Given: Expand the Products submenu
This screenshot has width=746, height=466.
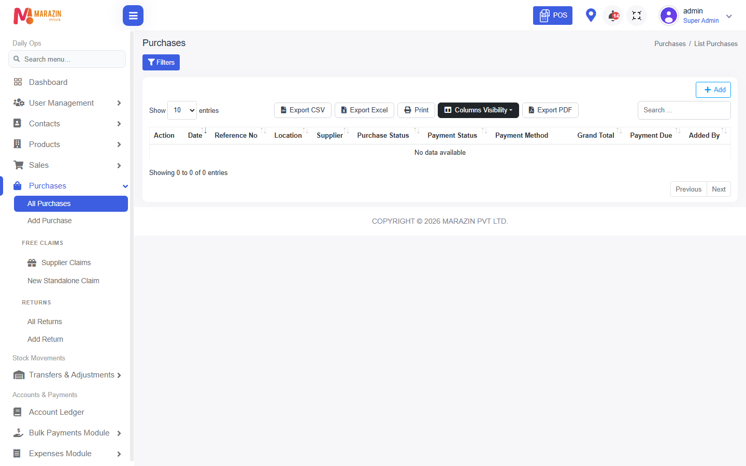Looking at the screenshot, I should [67, 144].
